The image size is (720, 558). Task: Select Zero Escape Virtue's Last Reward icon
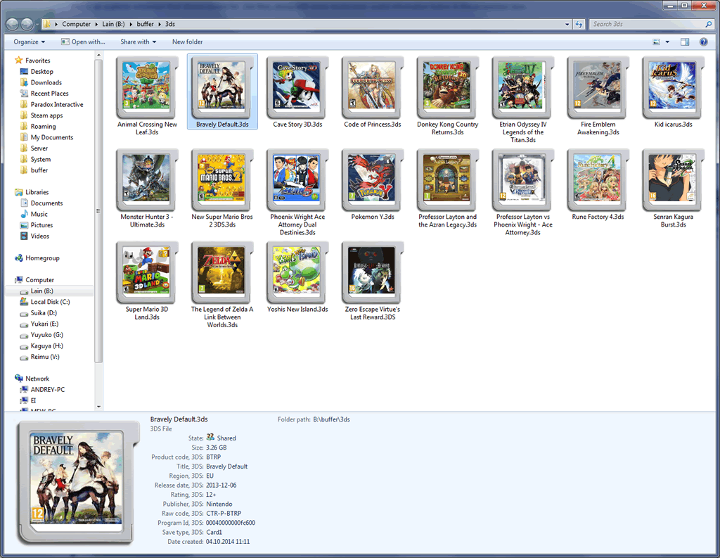373,272
